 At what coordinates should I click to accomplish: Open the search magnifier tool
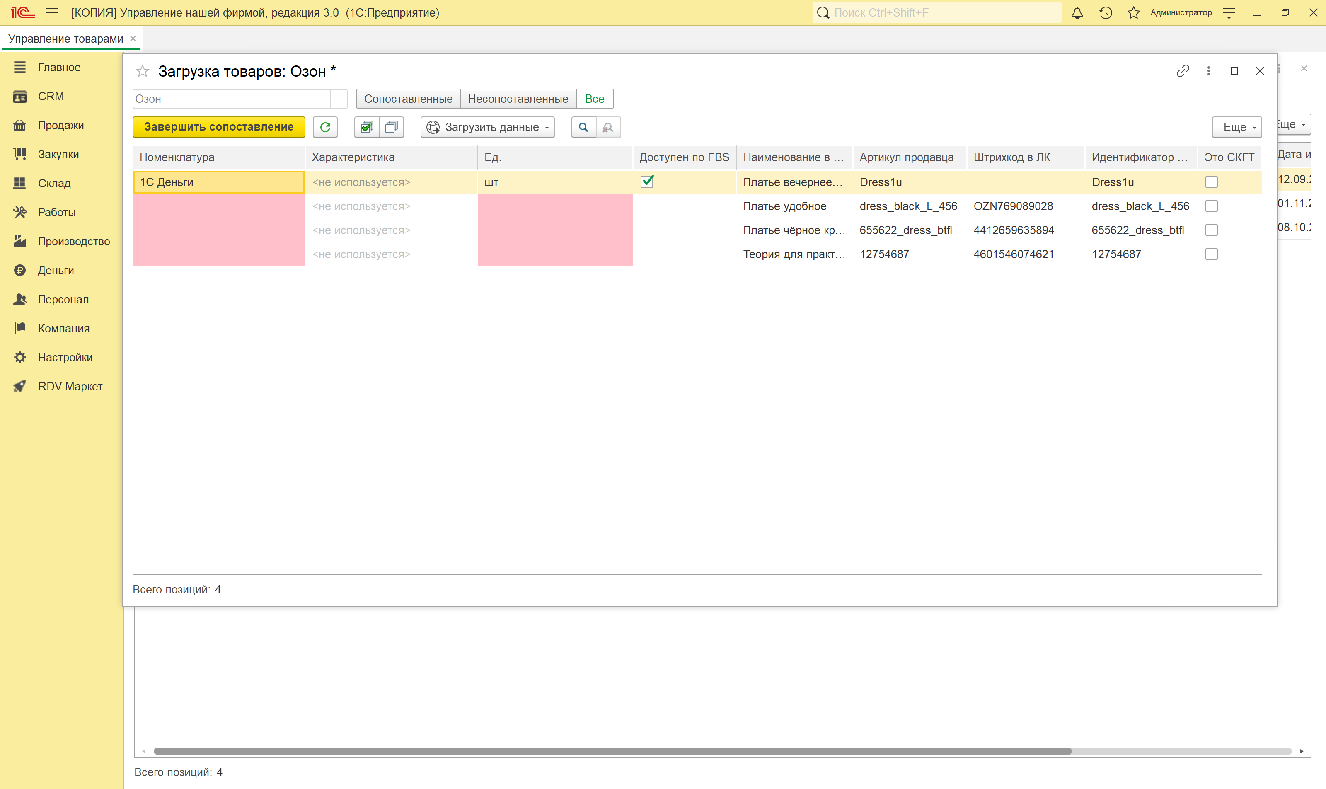tap(584, 127)
